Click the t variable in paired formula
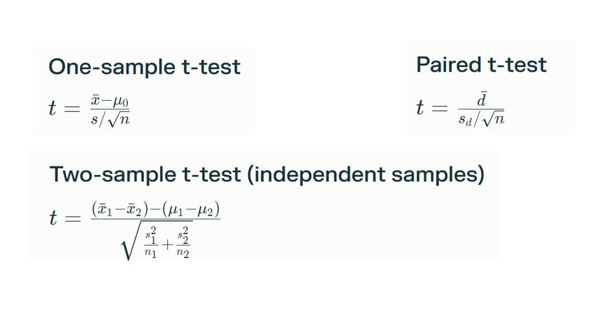The image size is (611, 311). pos(420,108)
